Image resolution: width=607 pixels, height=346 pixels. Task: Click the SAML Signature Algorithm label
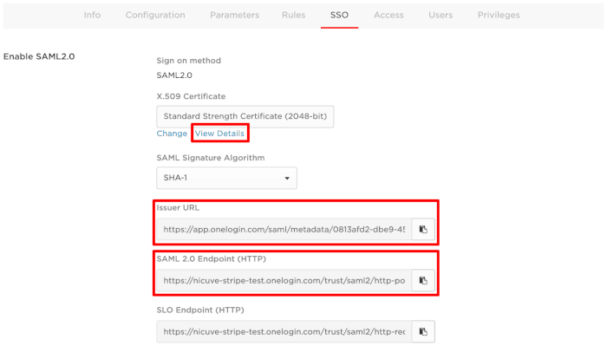211,158
